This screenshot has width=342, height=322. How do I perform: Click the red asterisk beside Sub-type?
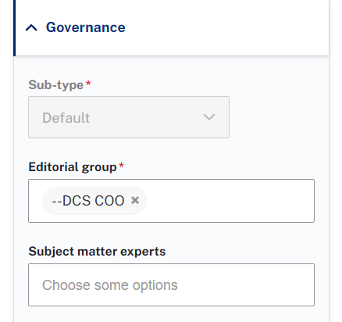click(88, 84)
